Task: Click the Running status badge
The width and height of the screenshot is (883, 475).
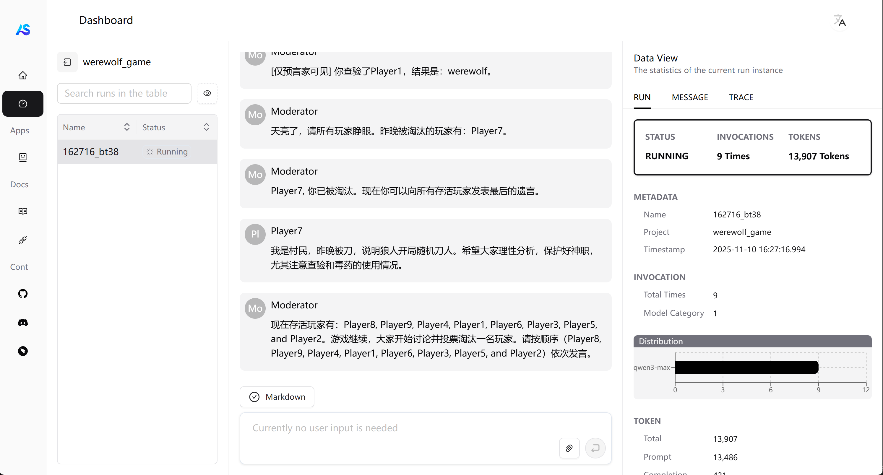Action: point(167,152)
